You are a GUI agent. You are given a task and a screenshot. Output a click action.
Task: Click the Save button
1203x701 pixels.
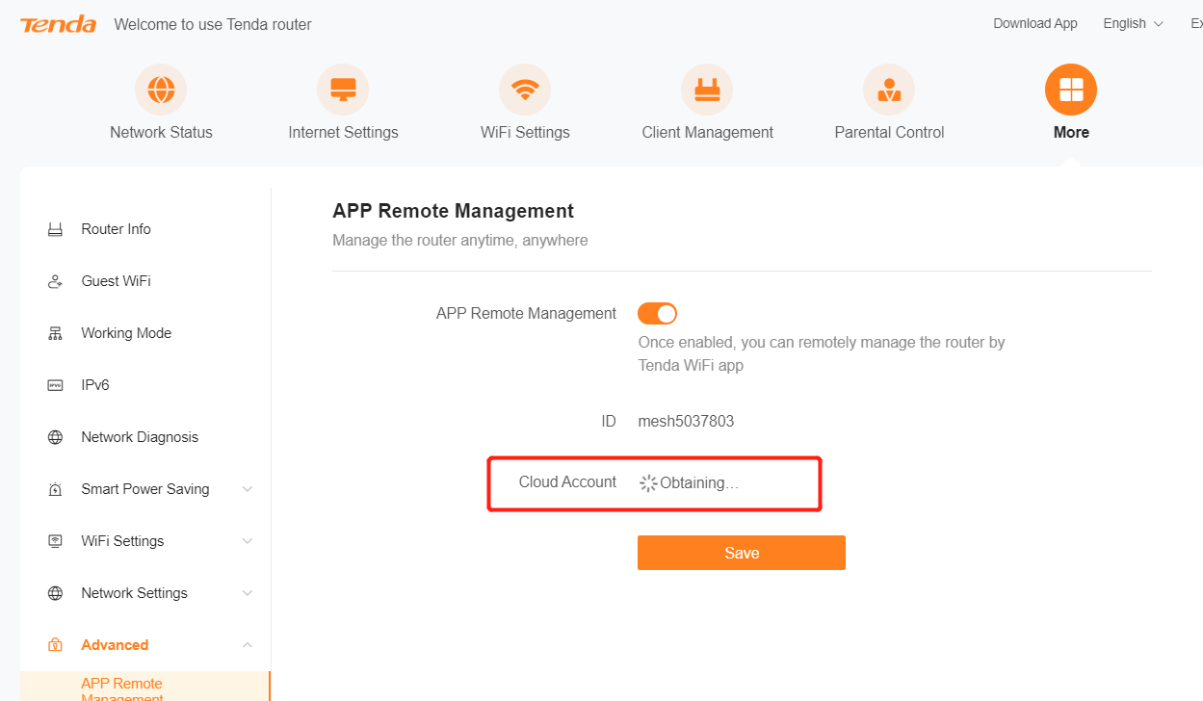(x=741, y=553)
